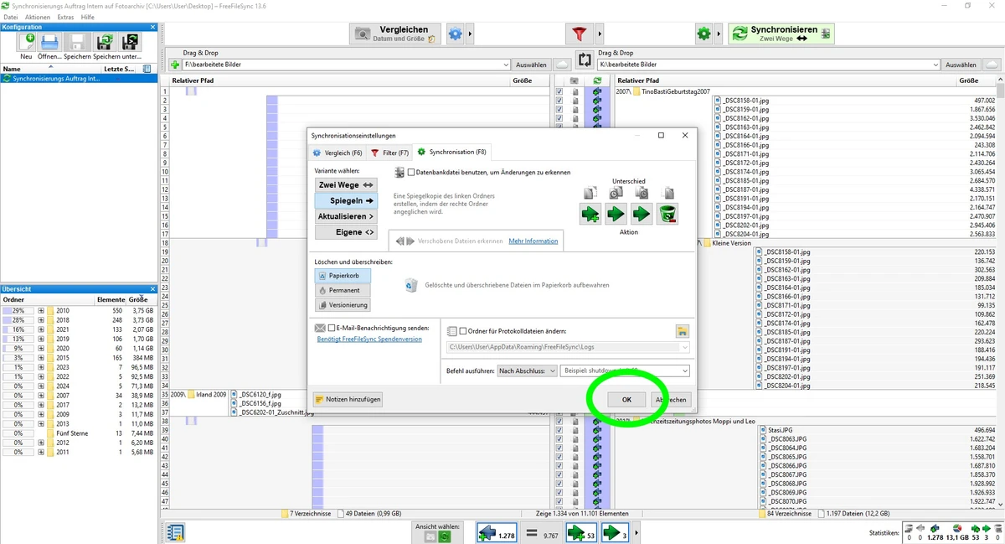
Task: Confirm the dialog with OK
Action: pos(626,400)
